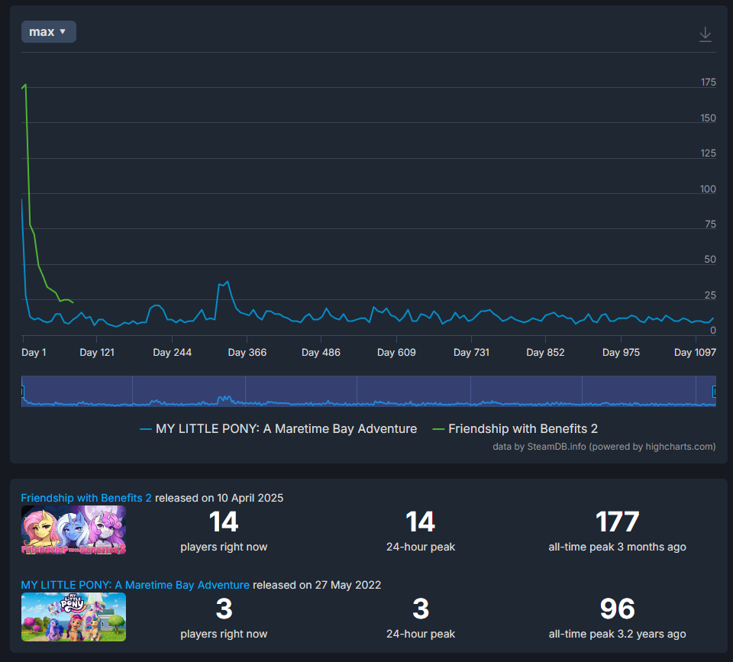Click the 'Day 486' x-axis label

(x=321, y=353)
